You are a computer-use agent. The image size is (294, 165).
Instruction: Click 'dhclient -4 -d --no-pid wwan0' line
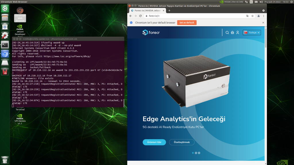point(61,46)
